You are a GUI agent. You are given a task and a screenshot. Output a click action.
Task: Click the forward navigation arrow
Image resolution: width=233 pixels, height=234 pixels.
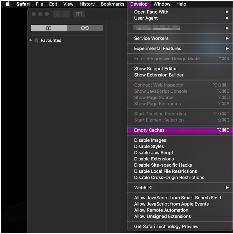pyautogui.click(x=66, y=14)
